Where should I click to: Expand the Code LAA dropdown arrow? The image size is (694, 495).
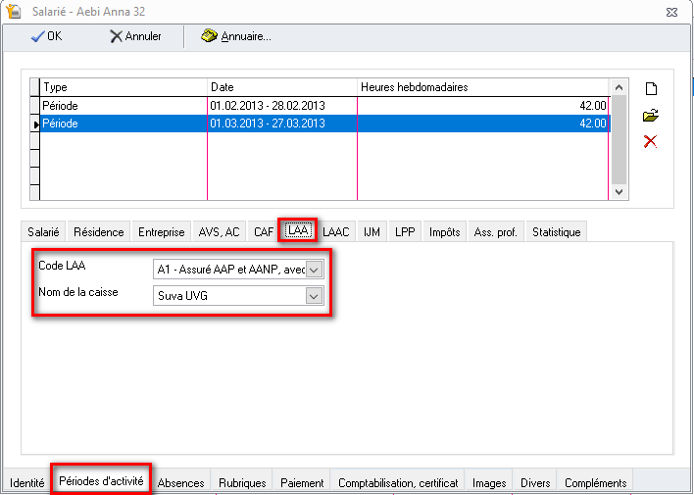pyautogui.click(x=314, y=270)
